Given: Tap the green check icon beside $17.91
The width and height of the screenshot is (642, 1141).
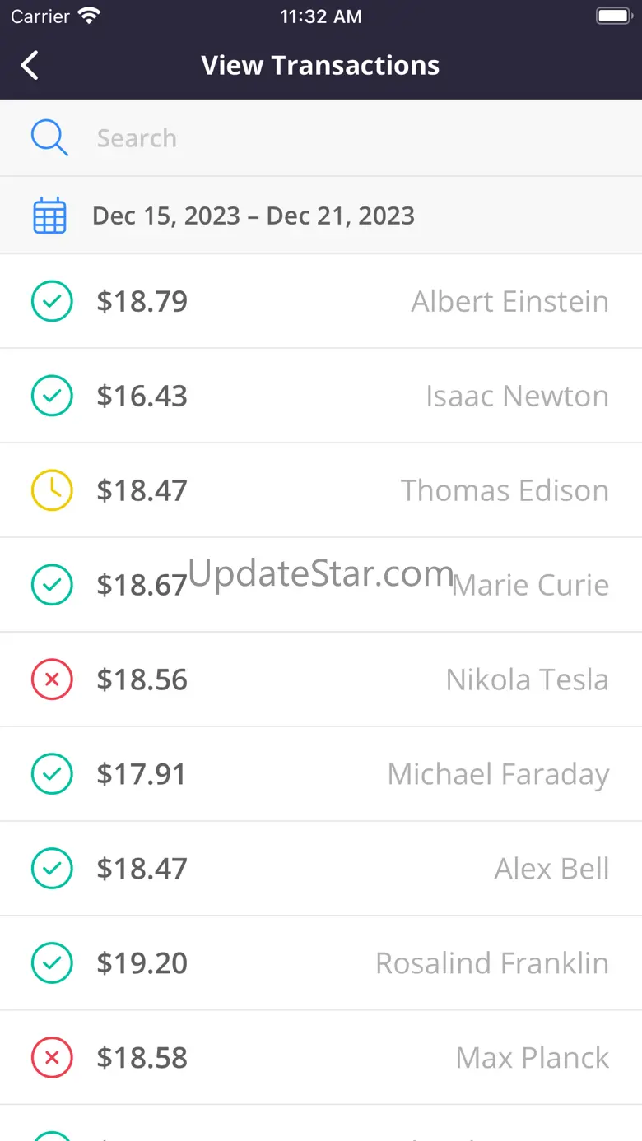Looking at the screenshot, I should (52, 774).
